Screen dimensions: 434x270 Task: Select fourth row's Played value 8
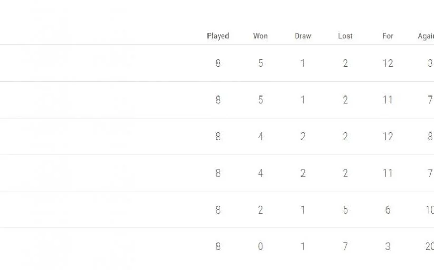click(x=218, y=173)
